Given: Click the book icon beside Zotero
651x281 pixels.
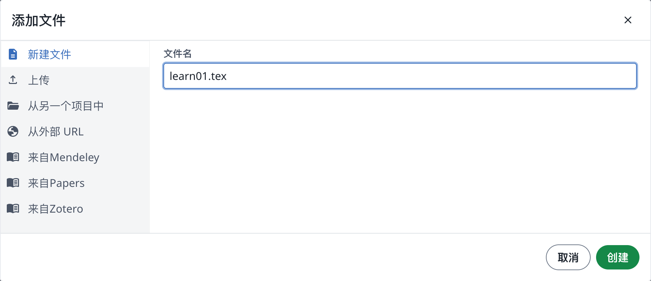Looking at the screenshot, I should pos(13,209).
